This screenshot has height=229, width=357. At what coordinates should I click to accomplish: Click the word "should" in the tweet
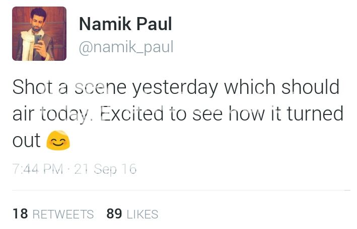(310, 88)
